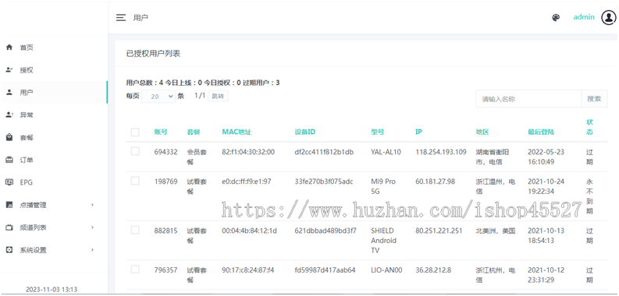Click IP 60.181.27.98
The image size is (619, 296).
click(435, 181)
